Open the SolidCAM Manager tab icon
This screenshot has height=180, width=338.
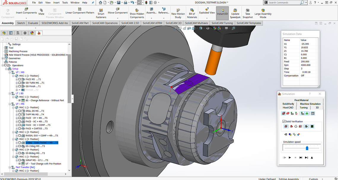[39, 33]
